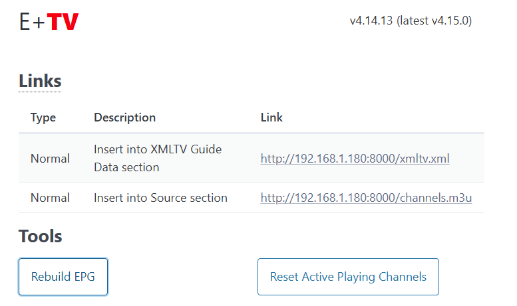Click the Type column header

(x=43, y=117)
